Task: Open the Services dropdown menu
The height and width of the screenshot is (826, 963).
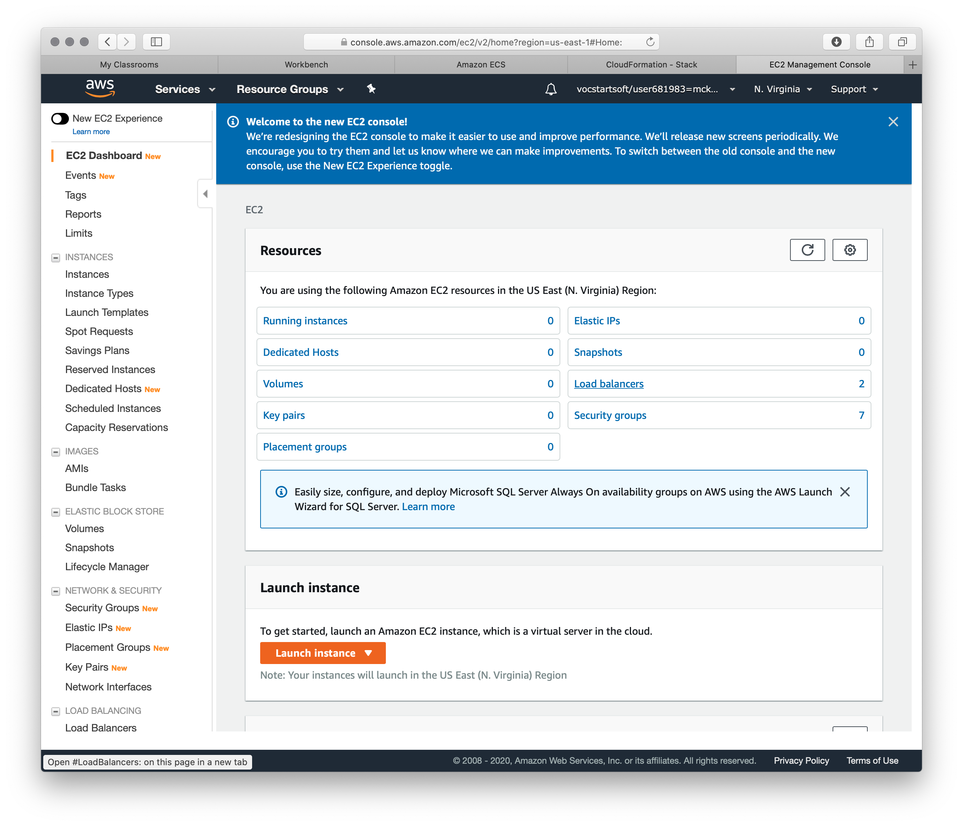Action: point(178,89)
